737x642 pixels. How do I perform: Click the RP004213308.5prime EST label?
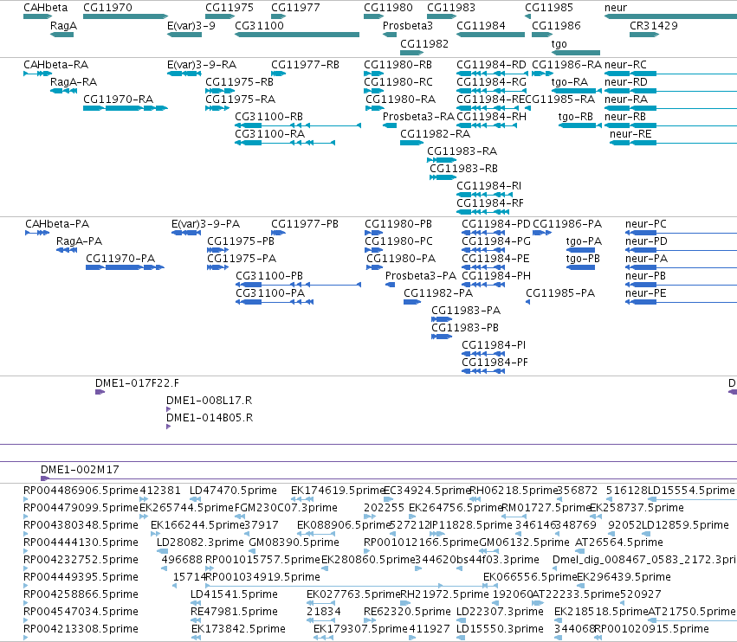[81, 628]
